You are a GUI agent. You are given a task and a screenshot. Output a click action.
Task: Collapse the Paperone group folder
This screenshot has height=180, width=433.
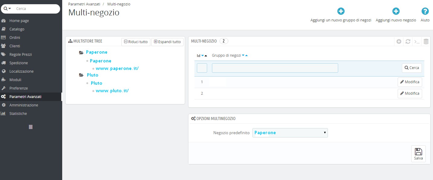click(x=81, y=52)
